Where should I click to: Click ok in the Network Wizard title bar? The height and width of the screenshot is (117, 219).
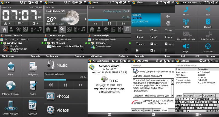coord(129,61)
